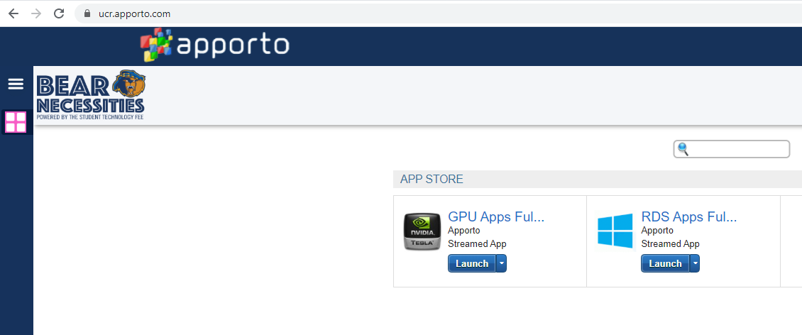Click the NVIDIA Tesla app icon

tap(422, 231)
